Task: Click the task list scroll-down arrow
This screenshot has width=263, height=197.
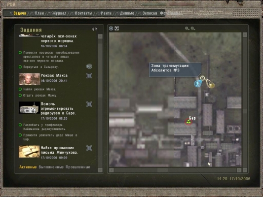Action: click(100, 170)
